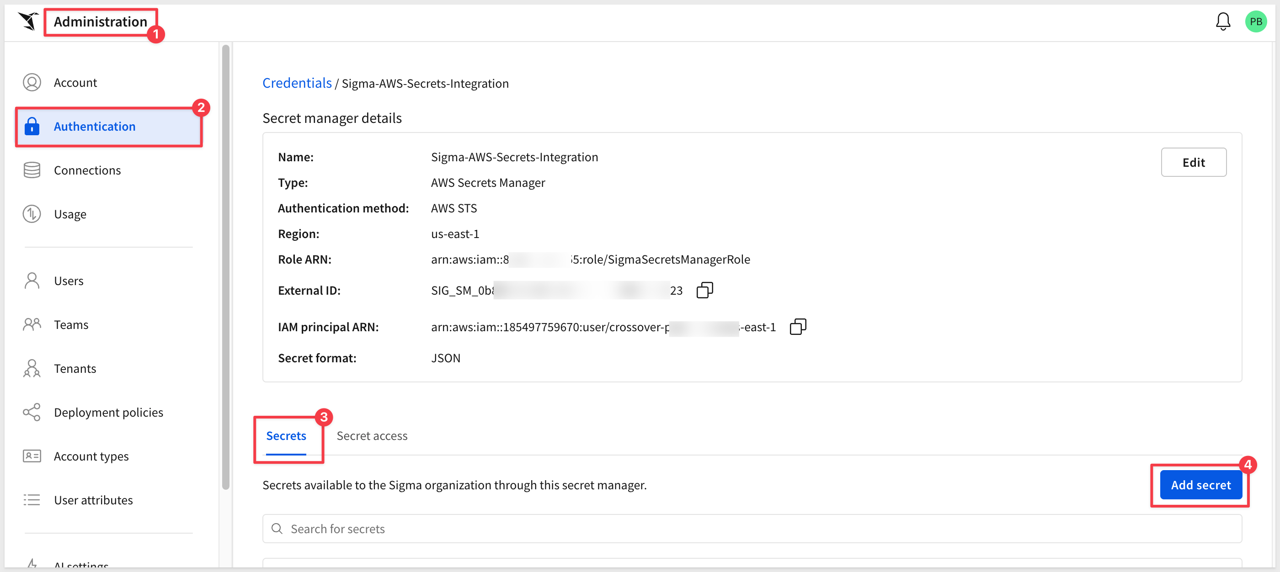Edit the secret manager details
Viewport: 1280px width, 572px height.
click(1194, 162)
